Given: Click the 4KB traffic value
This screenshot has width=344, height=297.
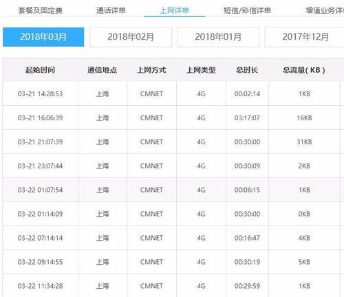Looking at the screenshot, I should tap(304, 238).
